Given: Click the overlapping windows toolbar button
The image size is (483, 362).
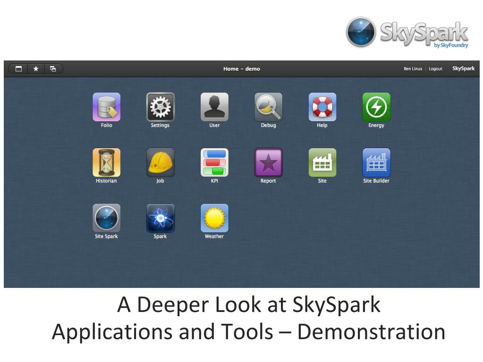Looking at the screenshot, I should point(53,68).
